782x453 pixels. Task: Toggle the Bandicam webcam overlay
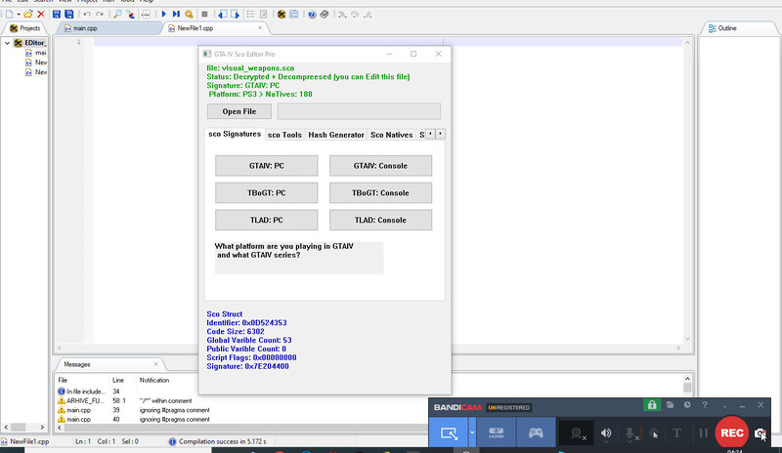578,433
